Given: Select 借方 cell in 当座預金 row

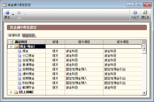Looking at the screenshot, I should [x=55, y=60].
